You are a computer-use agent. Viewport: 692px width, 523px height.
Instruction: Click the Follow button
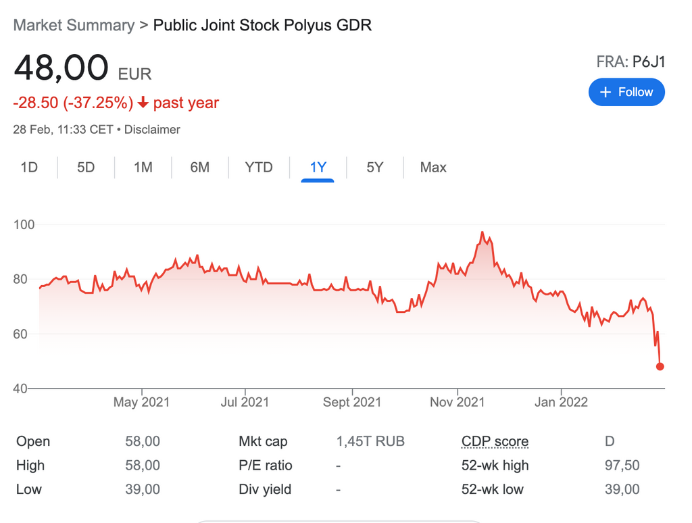pyautogui.click(x=626, y=92)
